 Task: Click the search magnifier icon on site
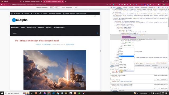[x=97, y=33]
